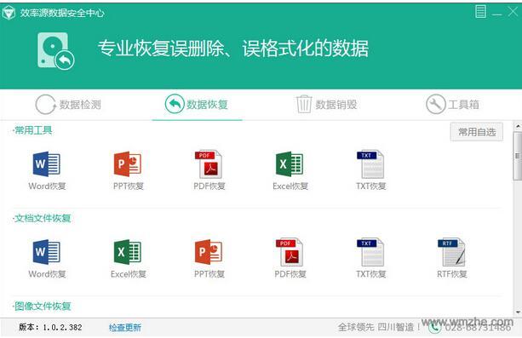522x338 pixels.
Task: Click the disk recovery banner icon
Action: tap(55, 51)
